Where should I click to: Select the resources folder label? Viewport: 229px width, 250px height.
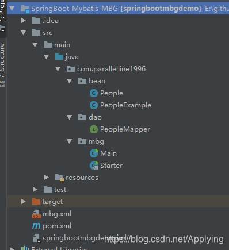[x=82, y=178]
